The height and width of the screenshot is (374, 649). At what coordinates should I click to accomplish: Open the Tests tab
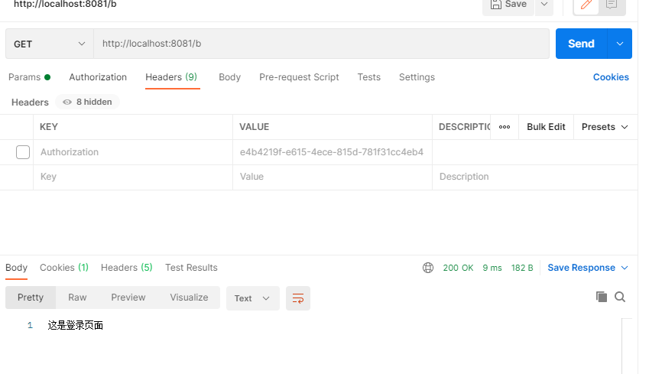[368, 77]
